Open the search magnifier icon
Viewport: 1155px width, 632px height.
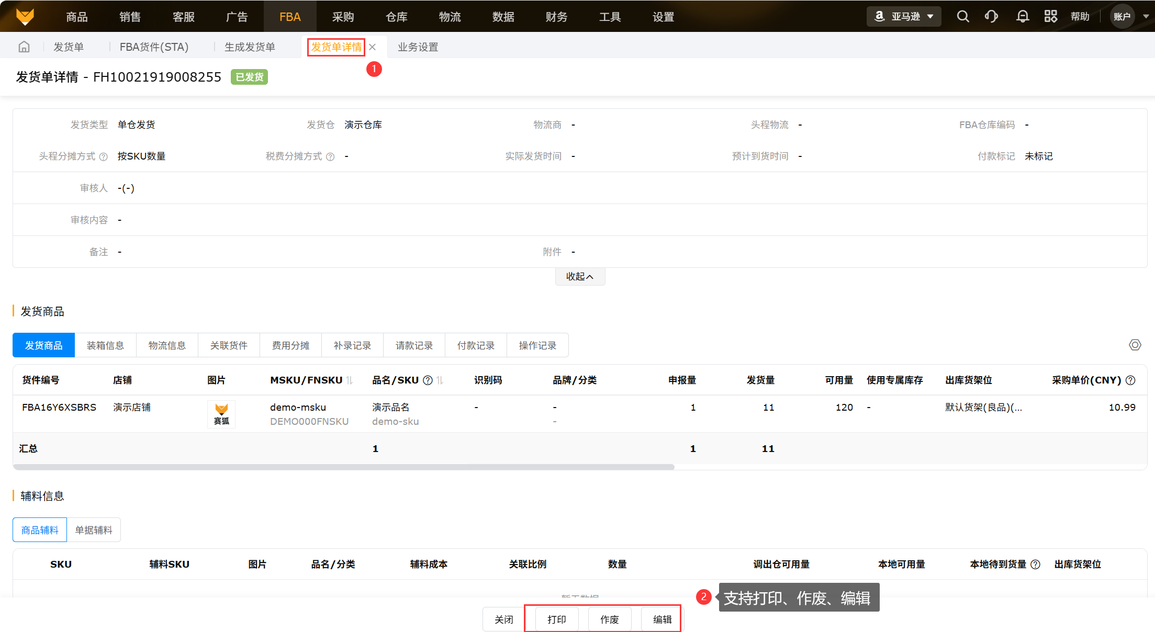(962, 17)
